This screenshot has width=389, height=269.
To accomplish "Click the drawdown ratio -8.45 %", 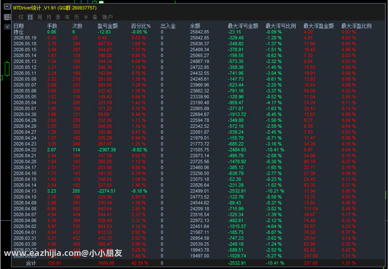I will 274,115.
